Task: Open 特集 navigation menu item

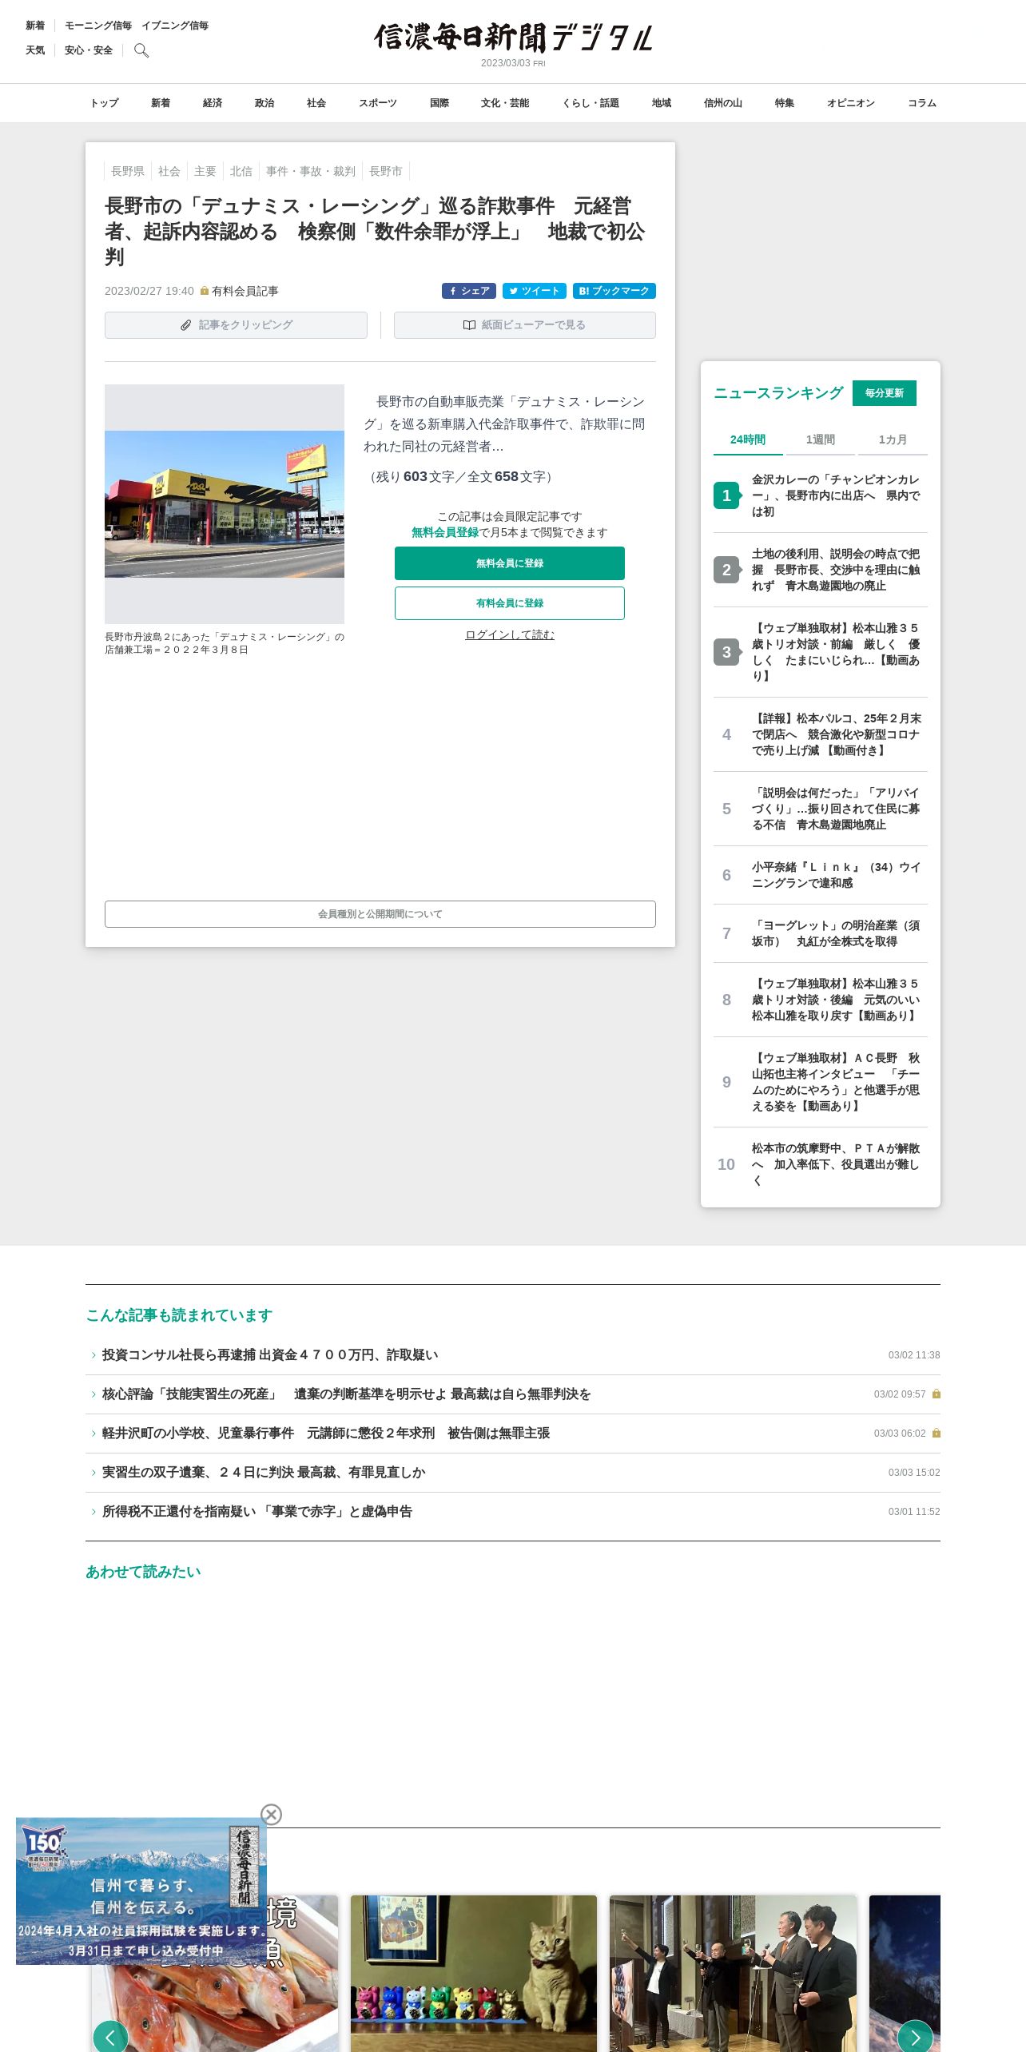Action: coord(785,103)
